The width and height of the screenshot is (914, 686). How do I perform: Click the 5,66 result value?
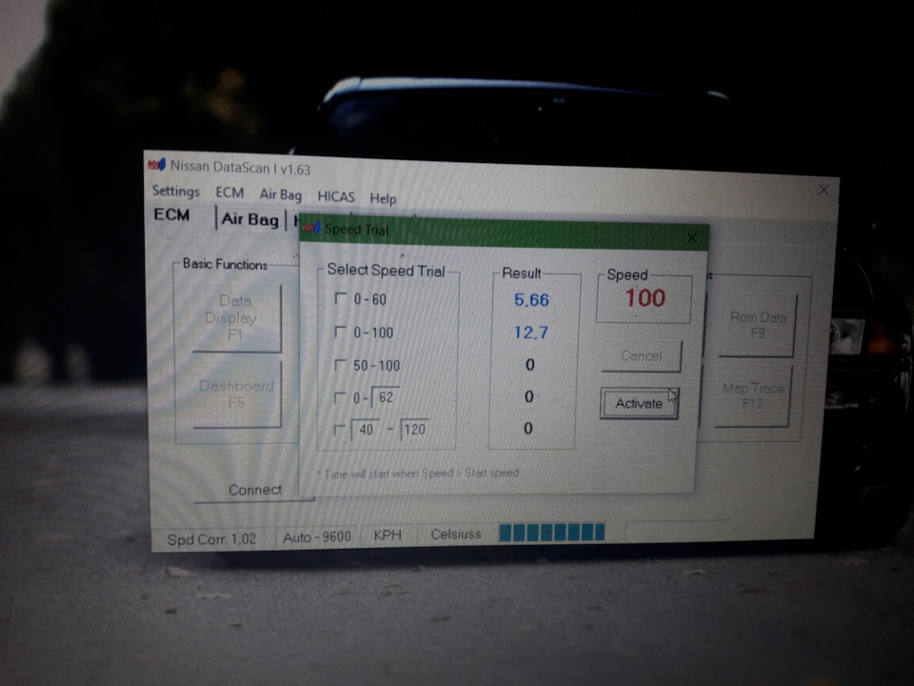(x=531, y=300)
